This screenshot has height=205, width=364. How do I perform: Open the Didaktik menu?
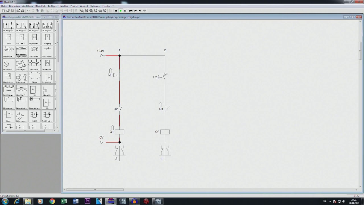[64, 6]
